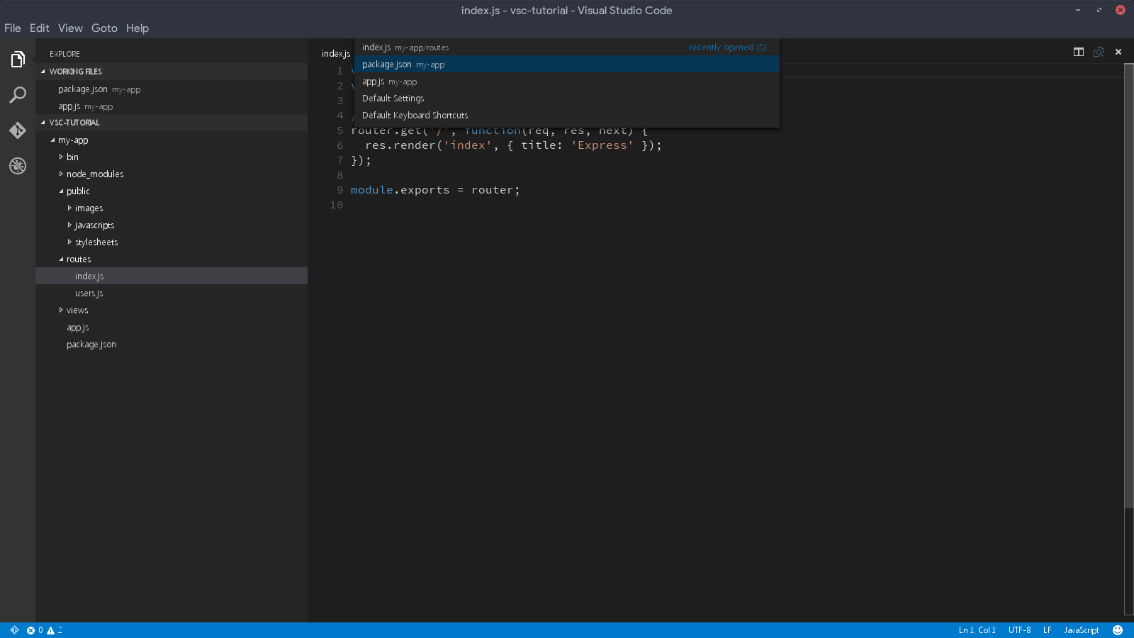The image size is (1134, 638).
Task: Choose Default Keyboard Shortcuts in quick open
Action: tap(567, 116)
